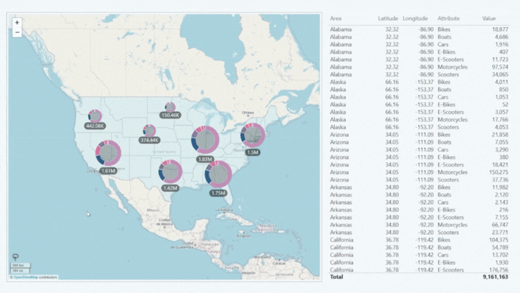Select the donut chart labeled 374.44K
Image resolution: width=520 pixels, height=293 pixels.
coord(149,131)
